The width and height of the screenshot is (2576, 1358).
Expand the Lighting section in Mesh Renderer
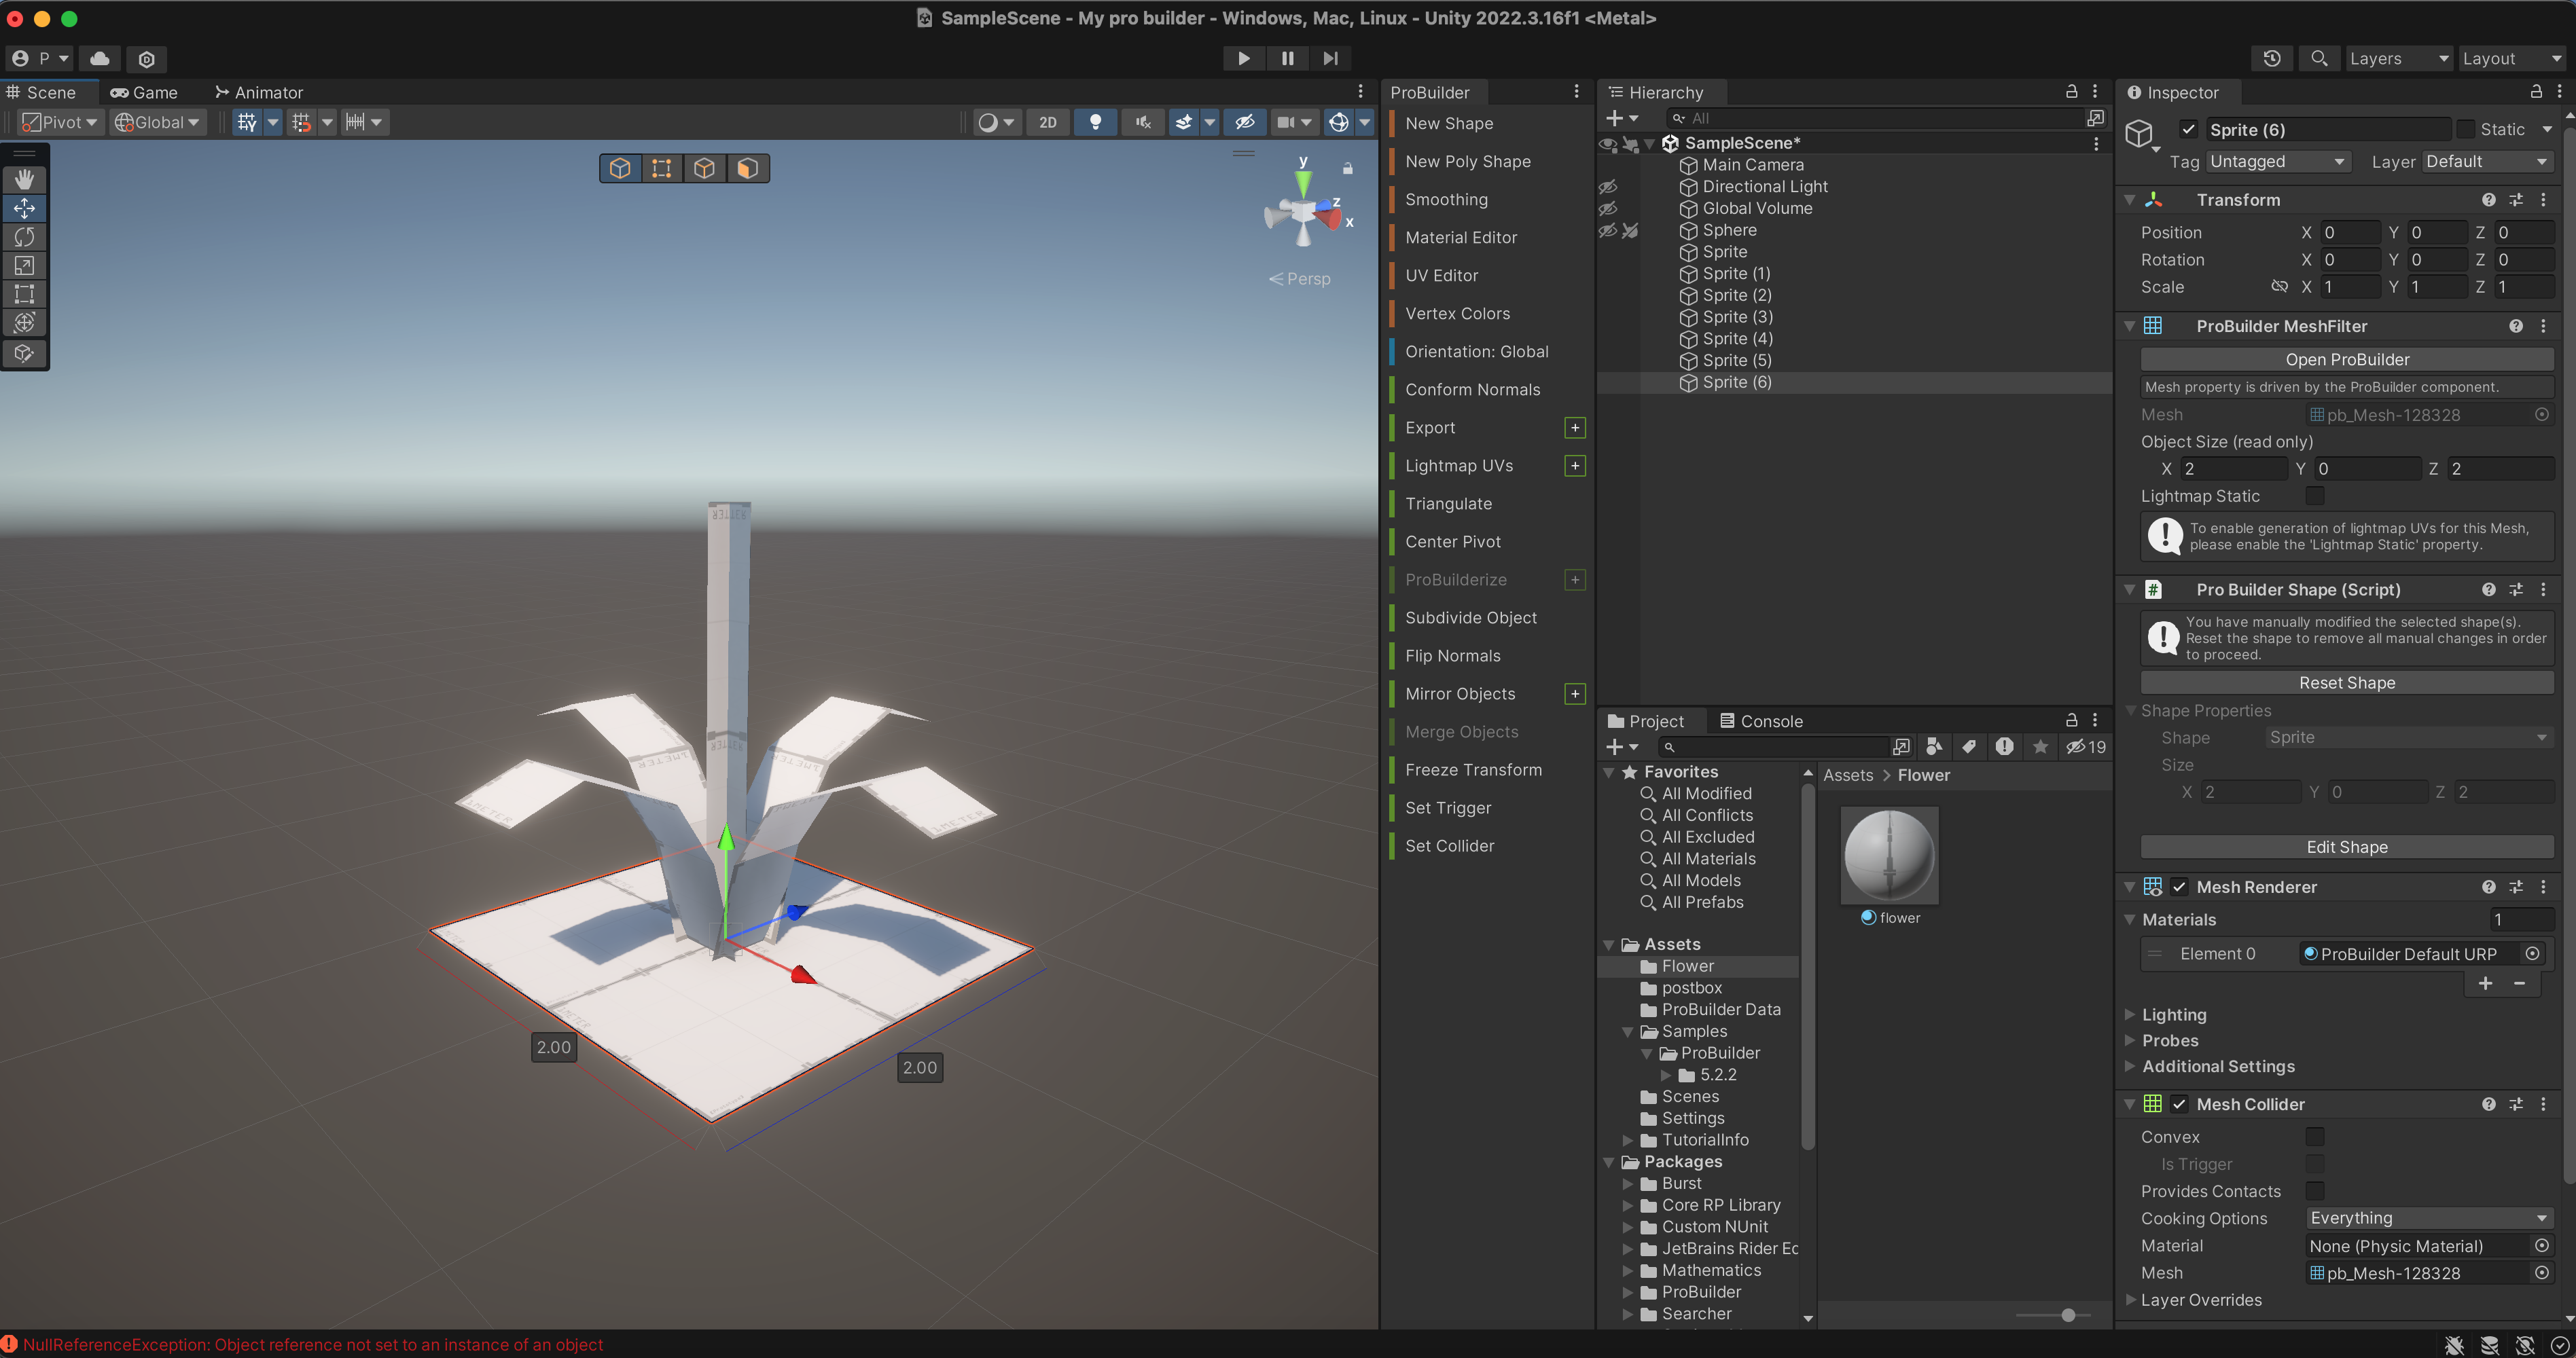[x=2174, y=1014]
